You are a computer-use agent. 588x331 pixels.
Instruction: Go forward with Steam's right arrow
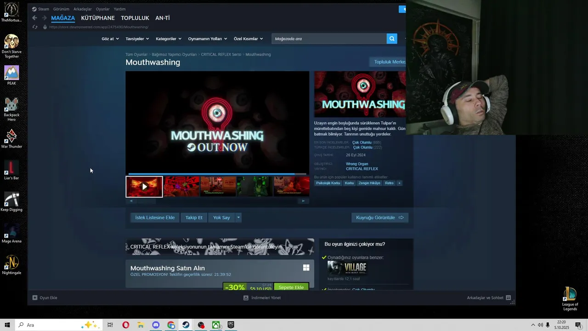(x=44, y=18)
